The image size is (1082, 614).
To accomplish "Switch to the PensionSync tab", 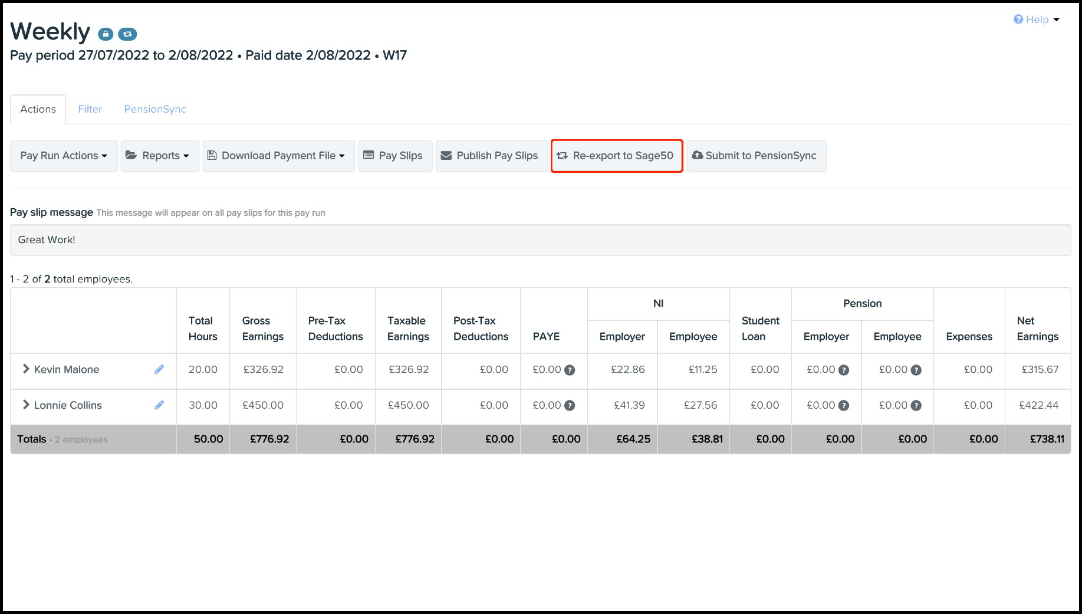I will [x=155, y=109].
